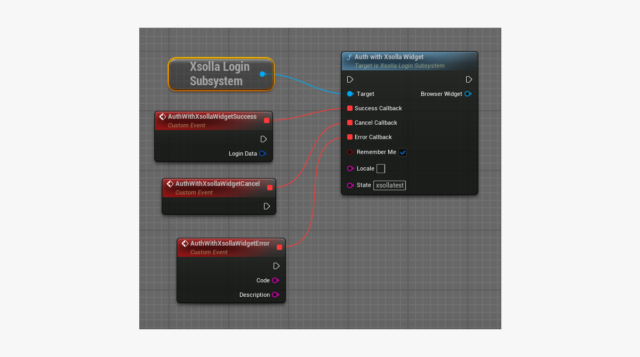Select the AuthWithXsollaWidgetCancel event node title
This screenshot has height=357, width=640.
pos(217,184)
